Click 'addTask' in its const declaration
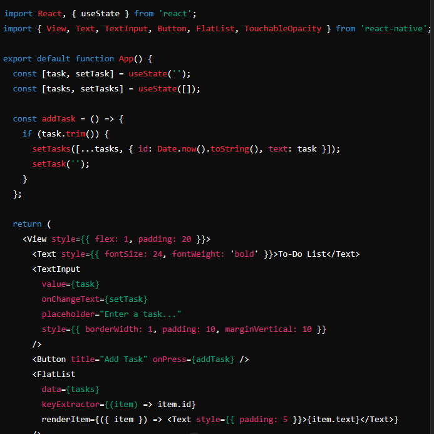 (x=59, y=119)
